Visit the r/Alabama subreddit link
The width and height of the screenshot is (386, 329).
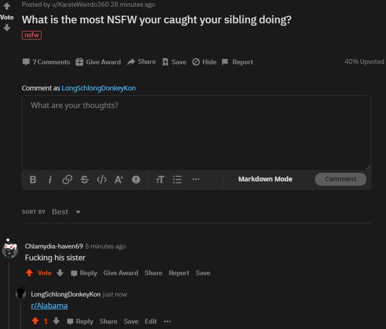[x=49, y=306]
